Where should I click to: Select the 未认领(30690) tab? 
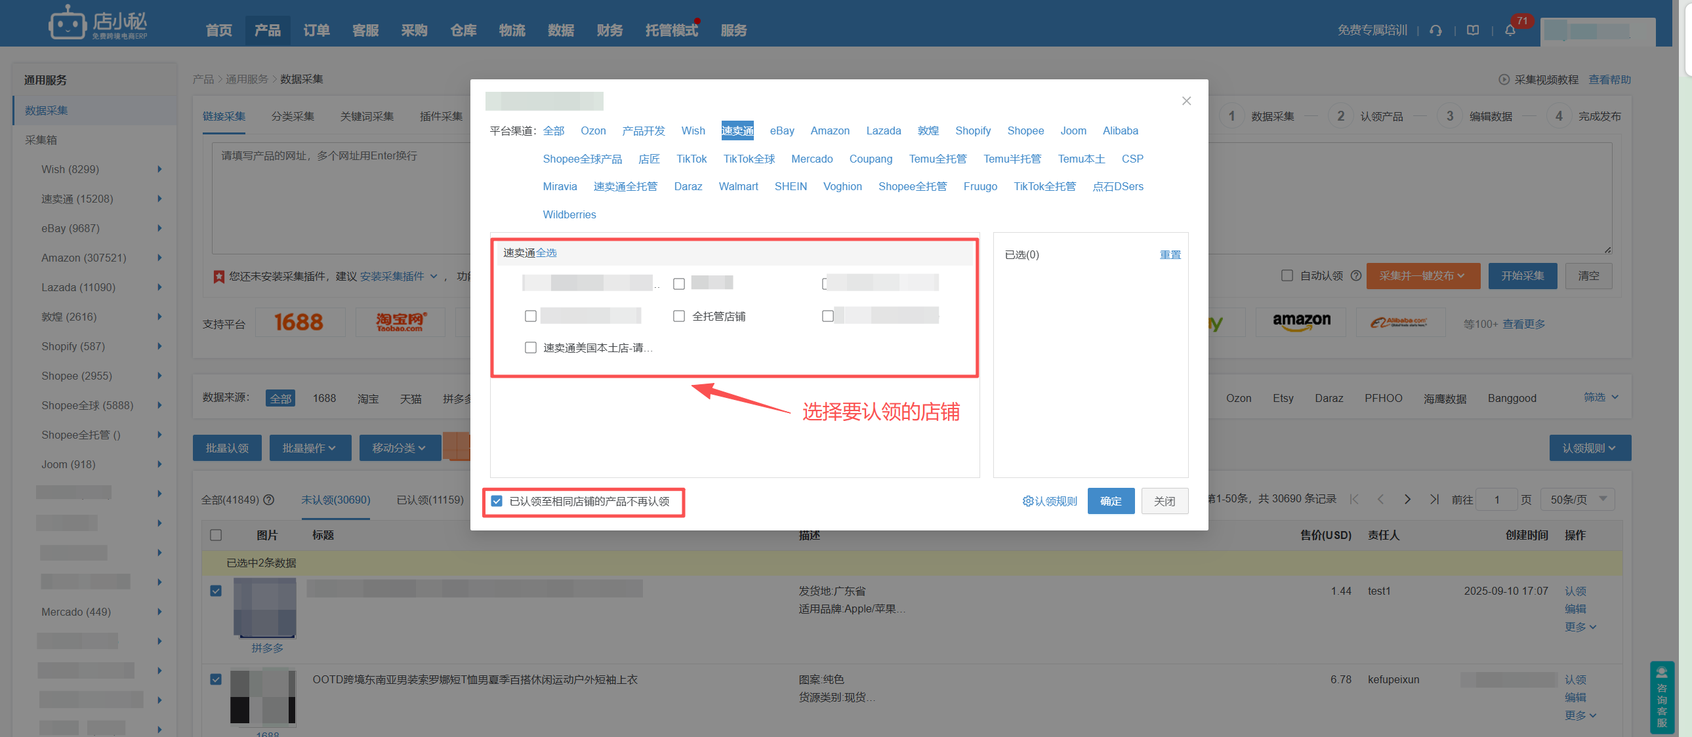336,500
